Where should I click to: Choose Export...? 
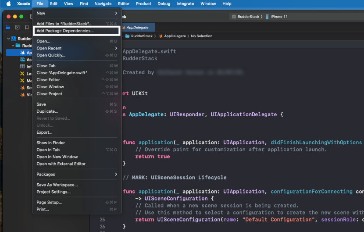click(x=77, y=132)
